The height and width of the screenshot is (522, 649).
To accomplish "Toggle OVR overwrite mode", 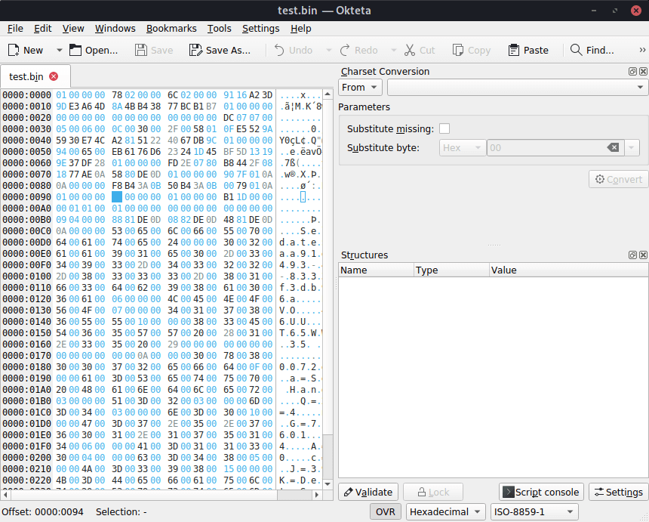I will point(386,511).
